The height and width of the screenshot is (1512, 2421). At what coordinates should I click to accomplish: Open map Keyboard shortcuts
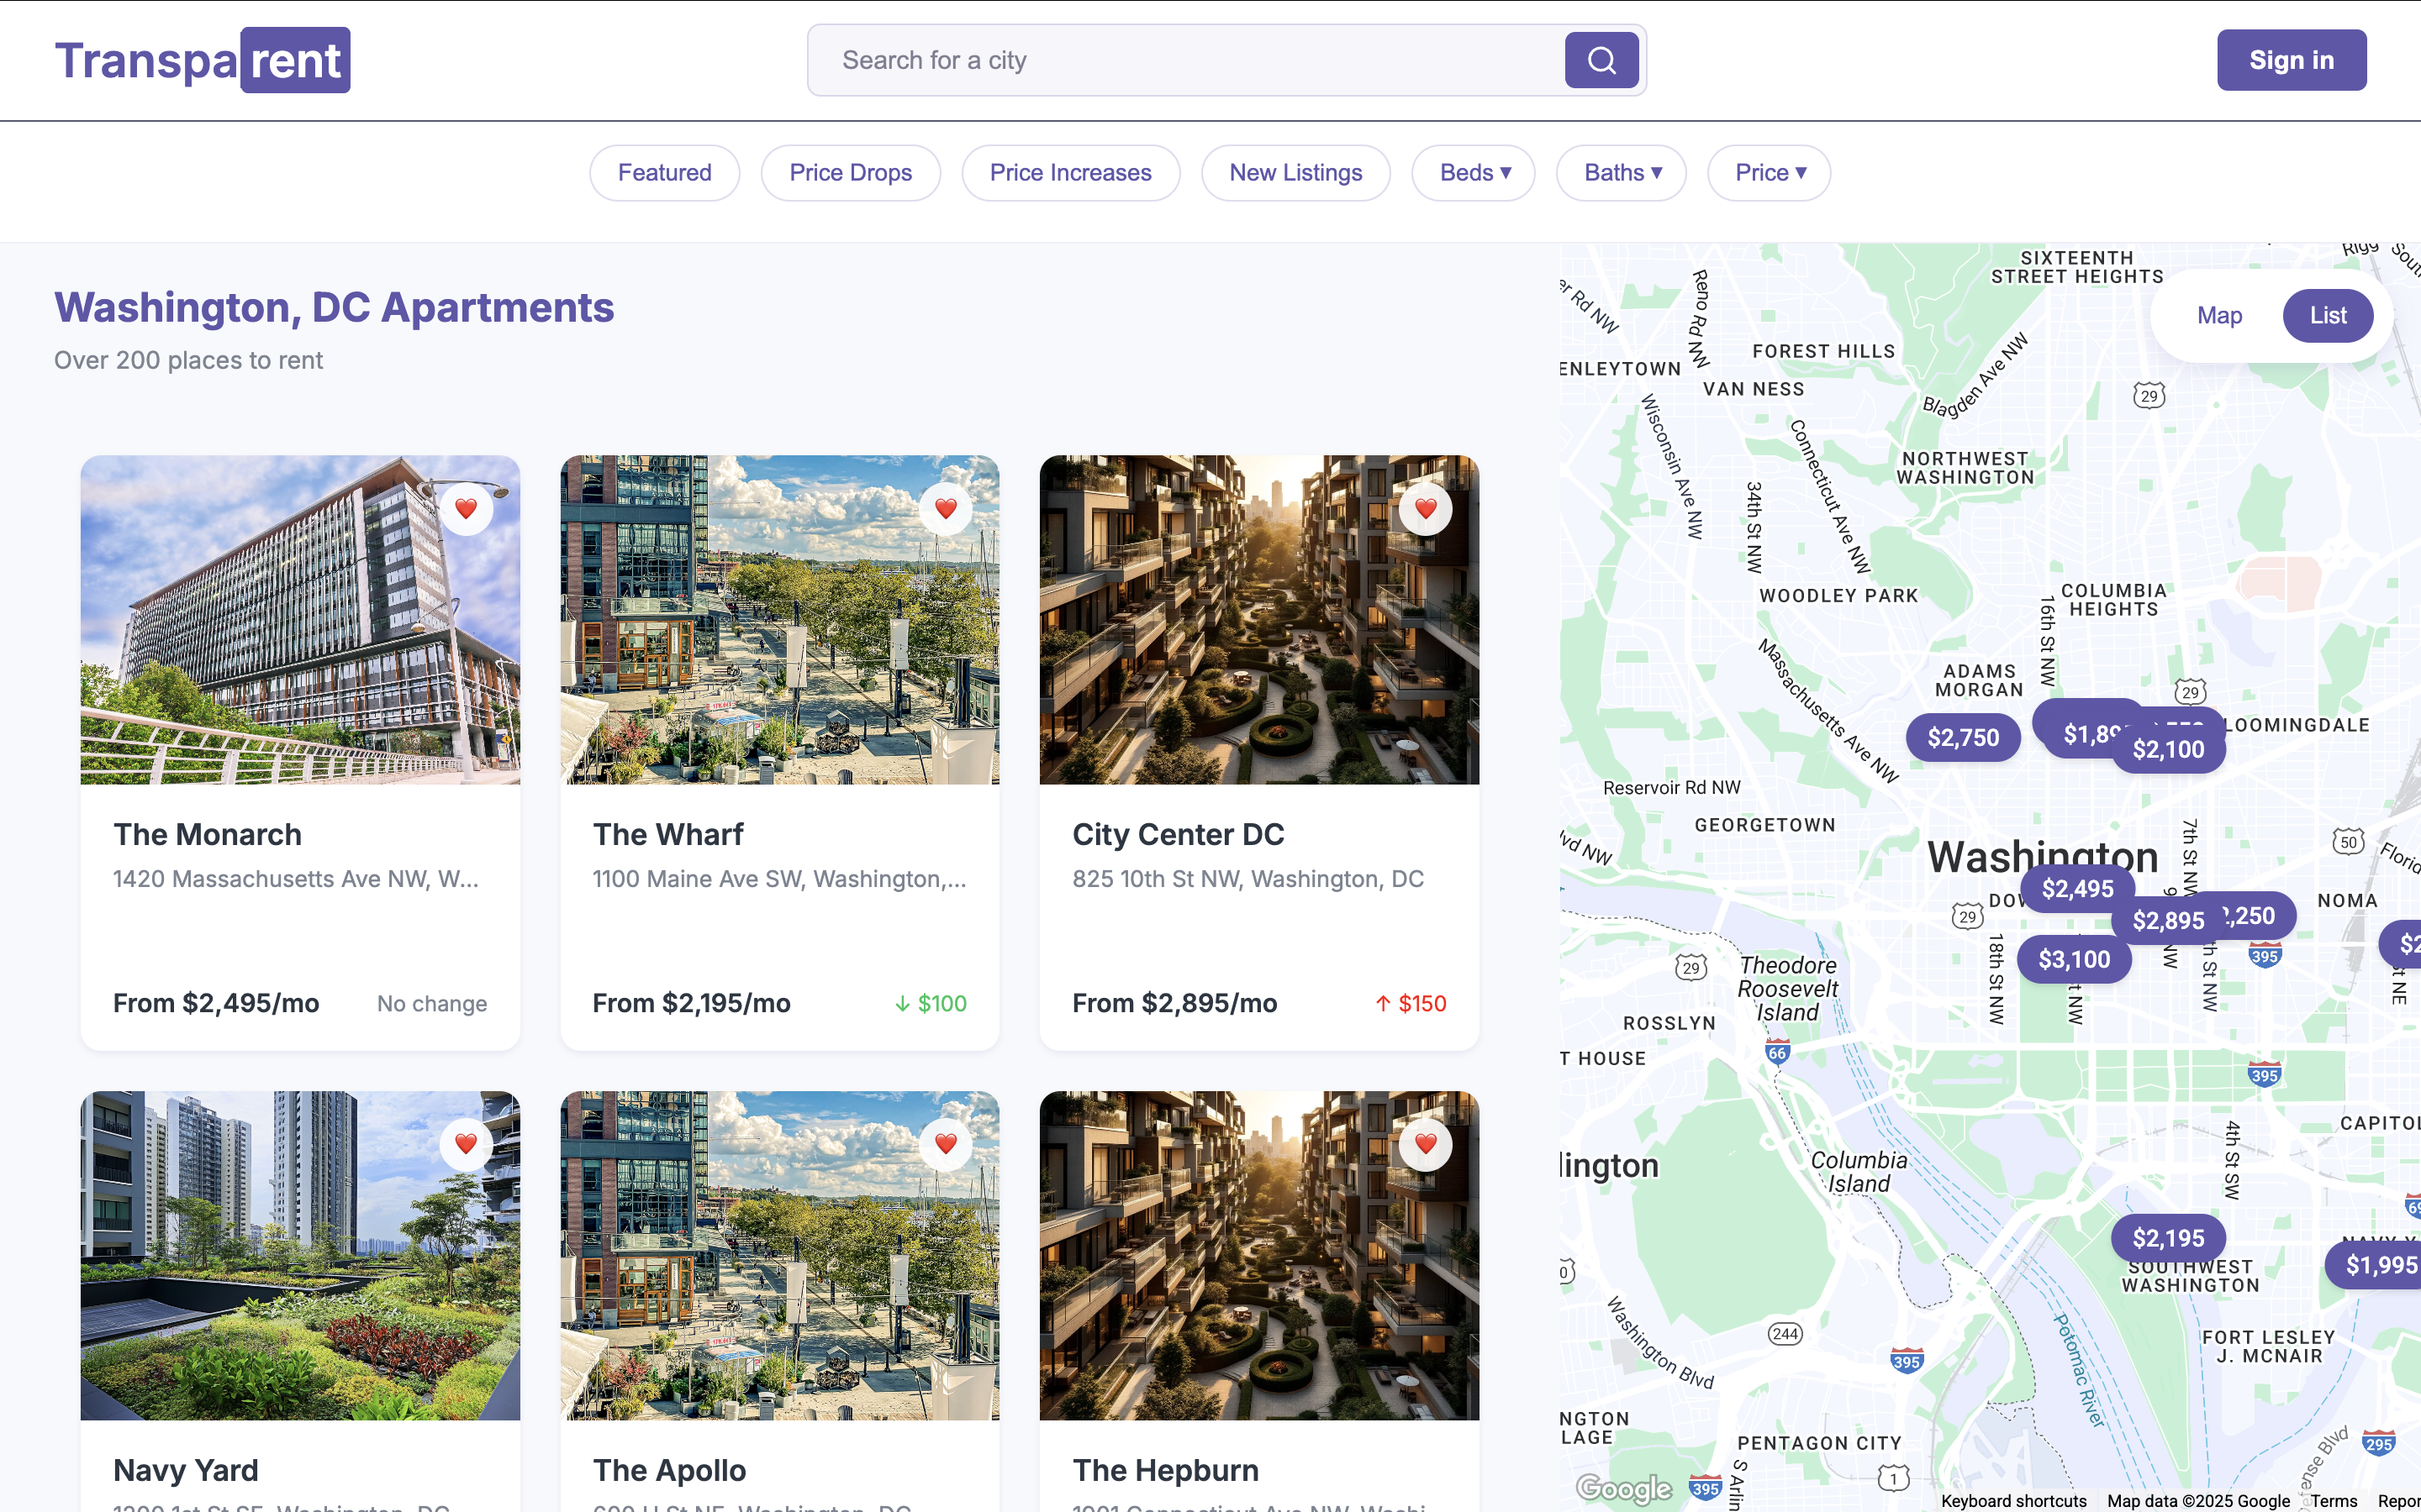pos(2012,1501)
